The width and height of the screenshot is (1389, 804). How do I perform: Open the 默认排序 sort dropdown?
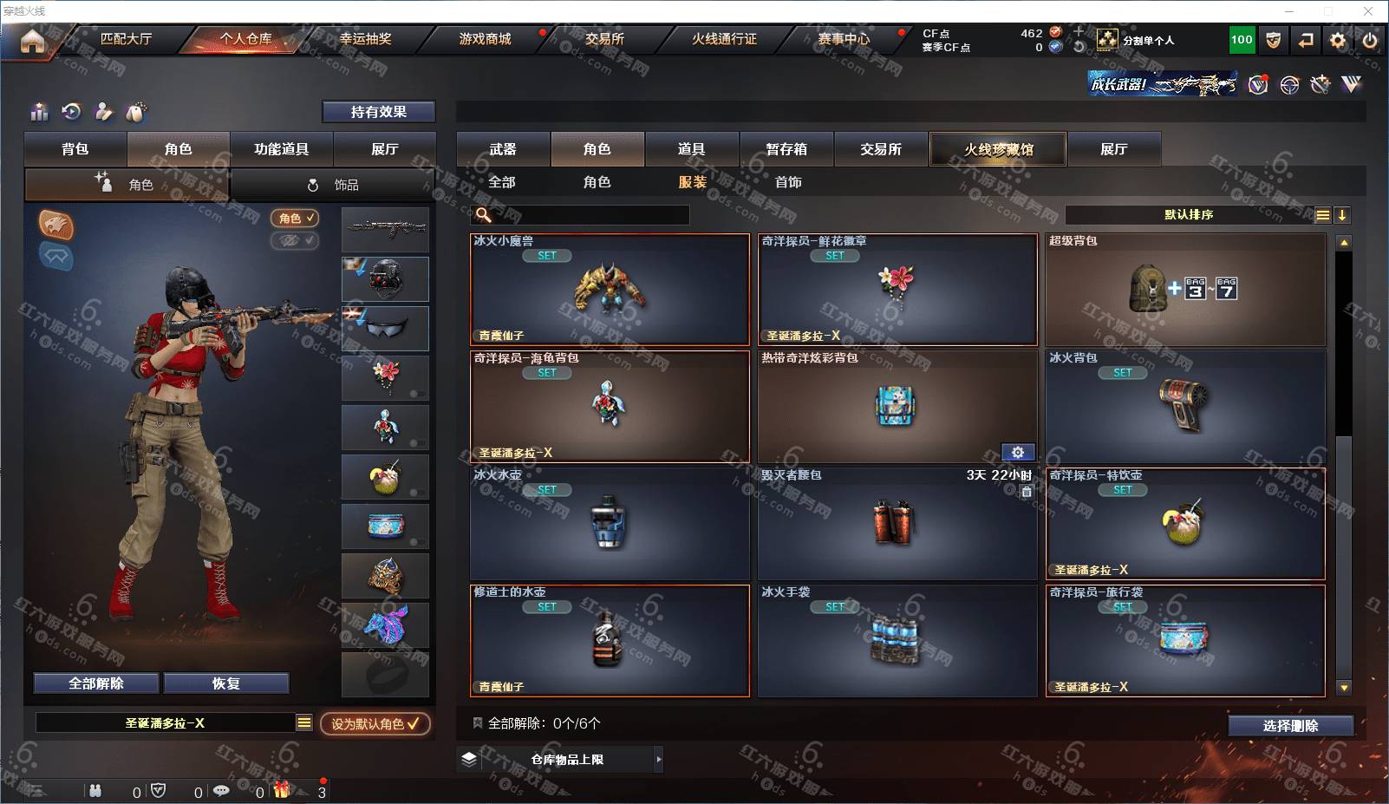(1189, 215)
